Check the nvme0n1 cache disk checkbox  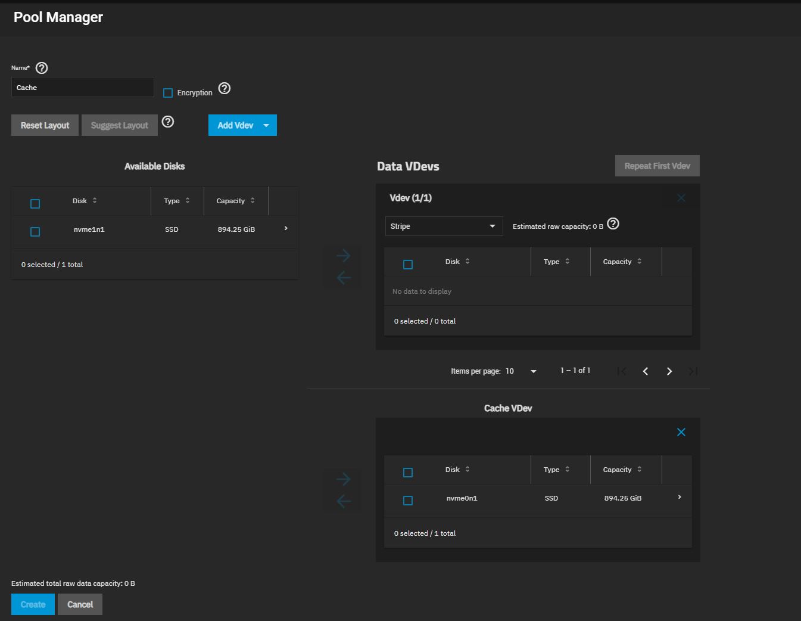[x=408, y=501]
